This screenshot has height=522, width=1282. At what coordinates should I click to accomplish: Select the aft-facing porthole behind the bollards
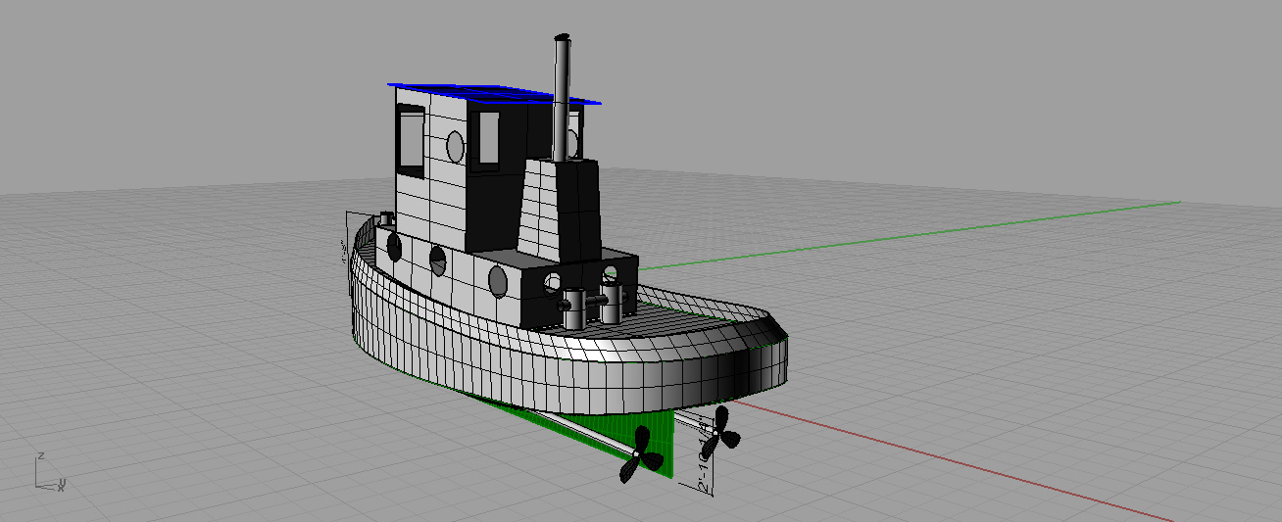tap(552, 282)
